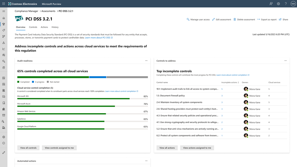Viewport: 297px width, 167px height.
Task: Open the key-shaped icon in sidebar
Action: [x=4, y=61]
